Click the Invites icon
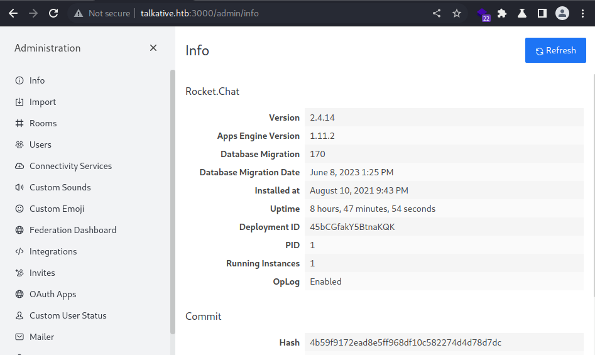 (19, 273)
